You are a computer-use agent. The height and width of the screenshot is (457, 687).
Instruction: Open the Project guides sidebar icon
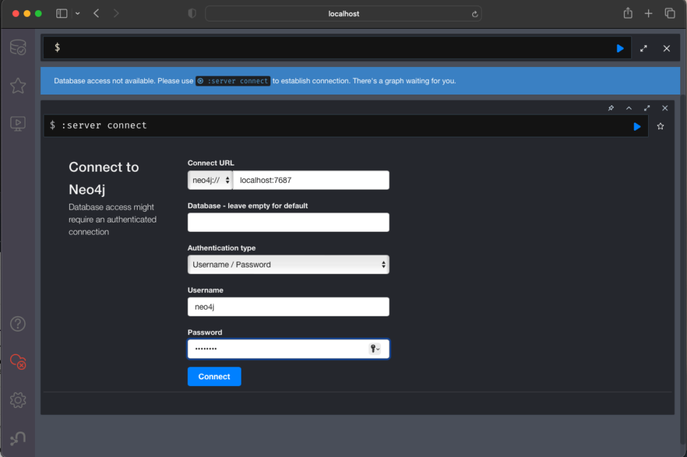[x=18, y=125]
